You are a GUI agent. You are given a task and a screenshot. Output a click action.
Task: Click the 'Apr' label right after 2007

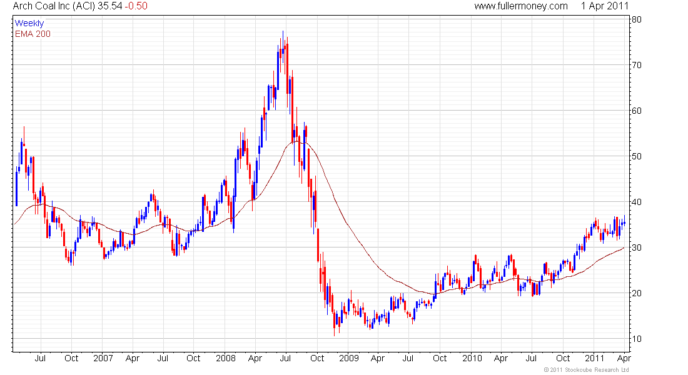[133, 359]
